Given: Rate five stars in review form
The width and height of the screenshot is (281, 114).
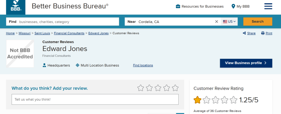Looking at the screenshot, I should tap(175, 88).
